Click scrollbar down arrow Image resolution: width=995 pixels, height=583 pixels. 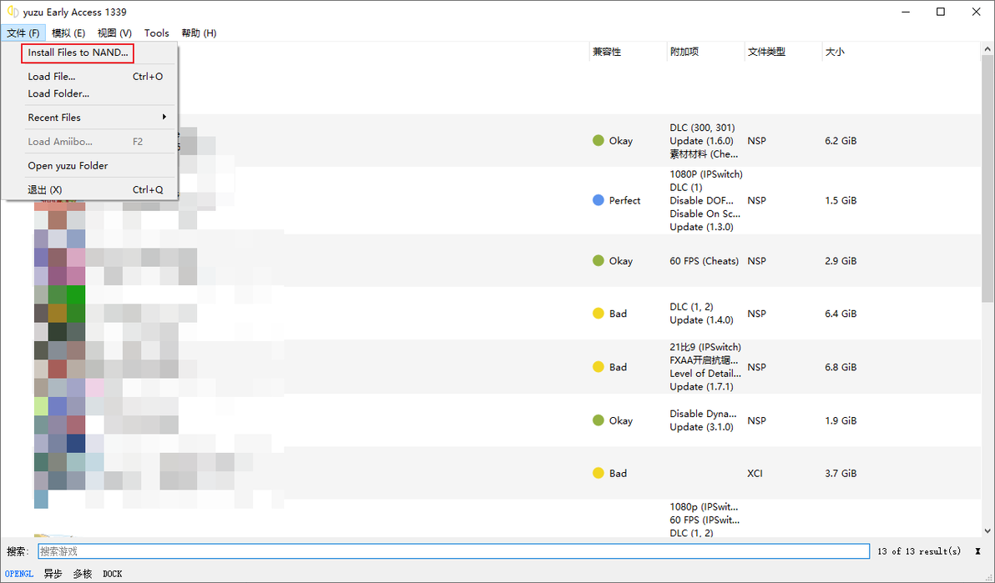(987, 531)
